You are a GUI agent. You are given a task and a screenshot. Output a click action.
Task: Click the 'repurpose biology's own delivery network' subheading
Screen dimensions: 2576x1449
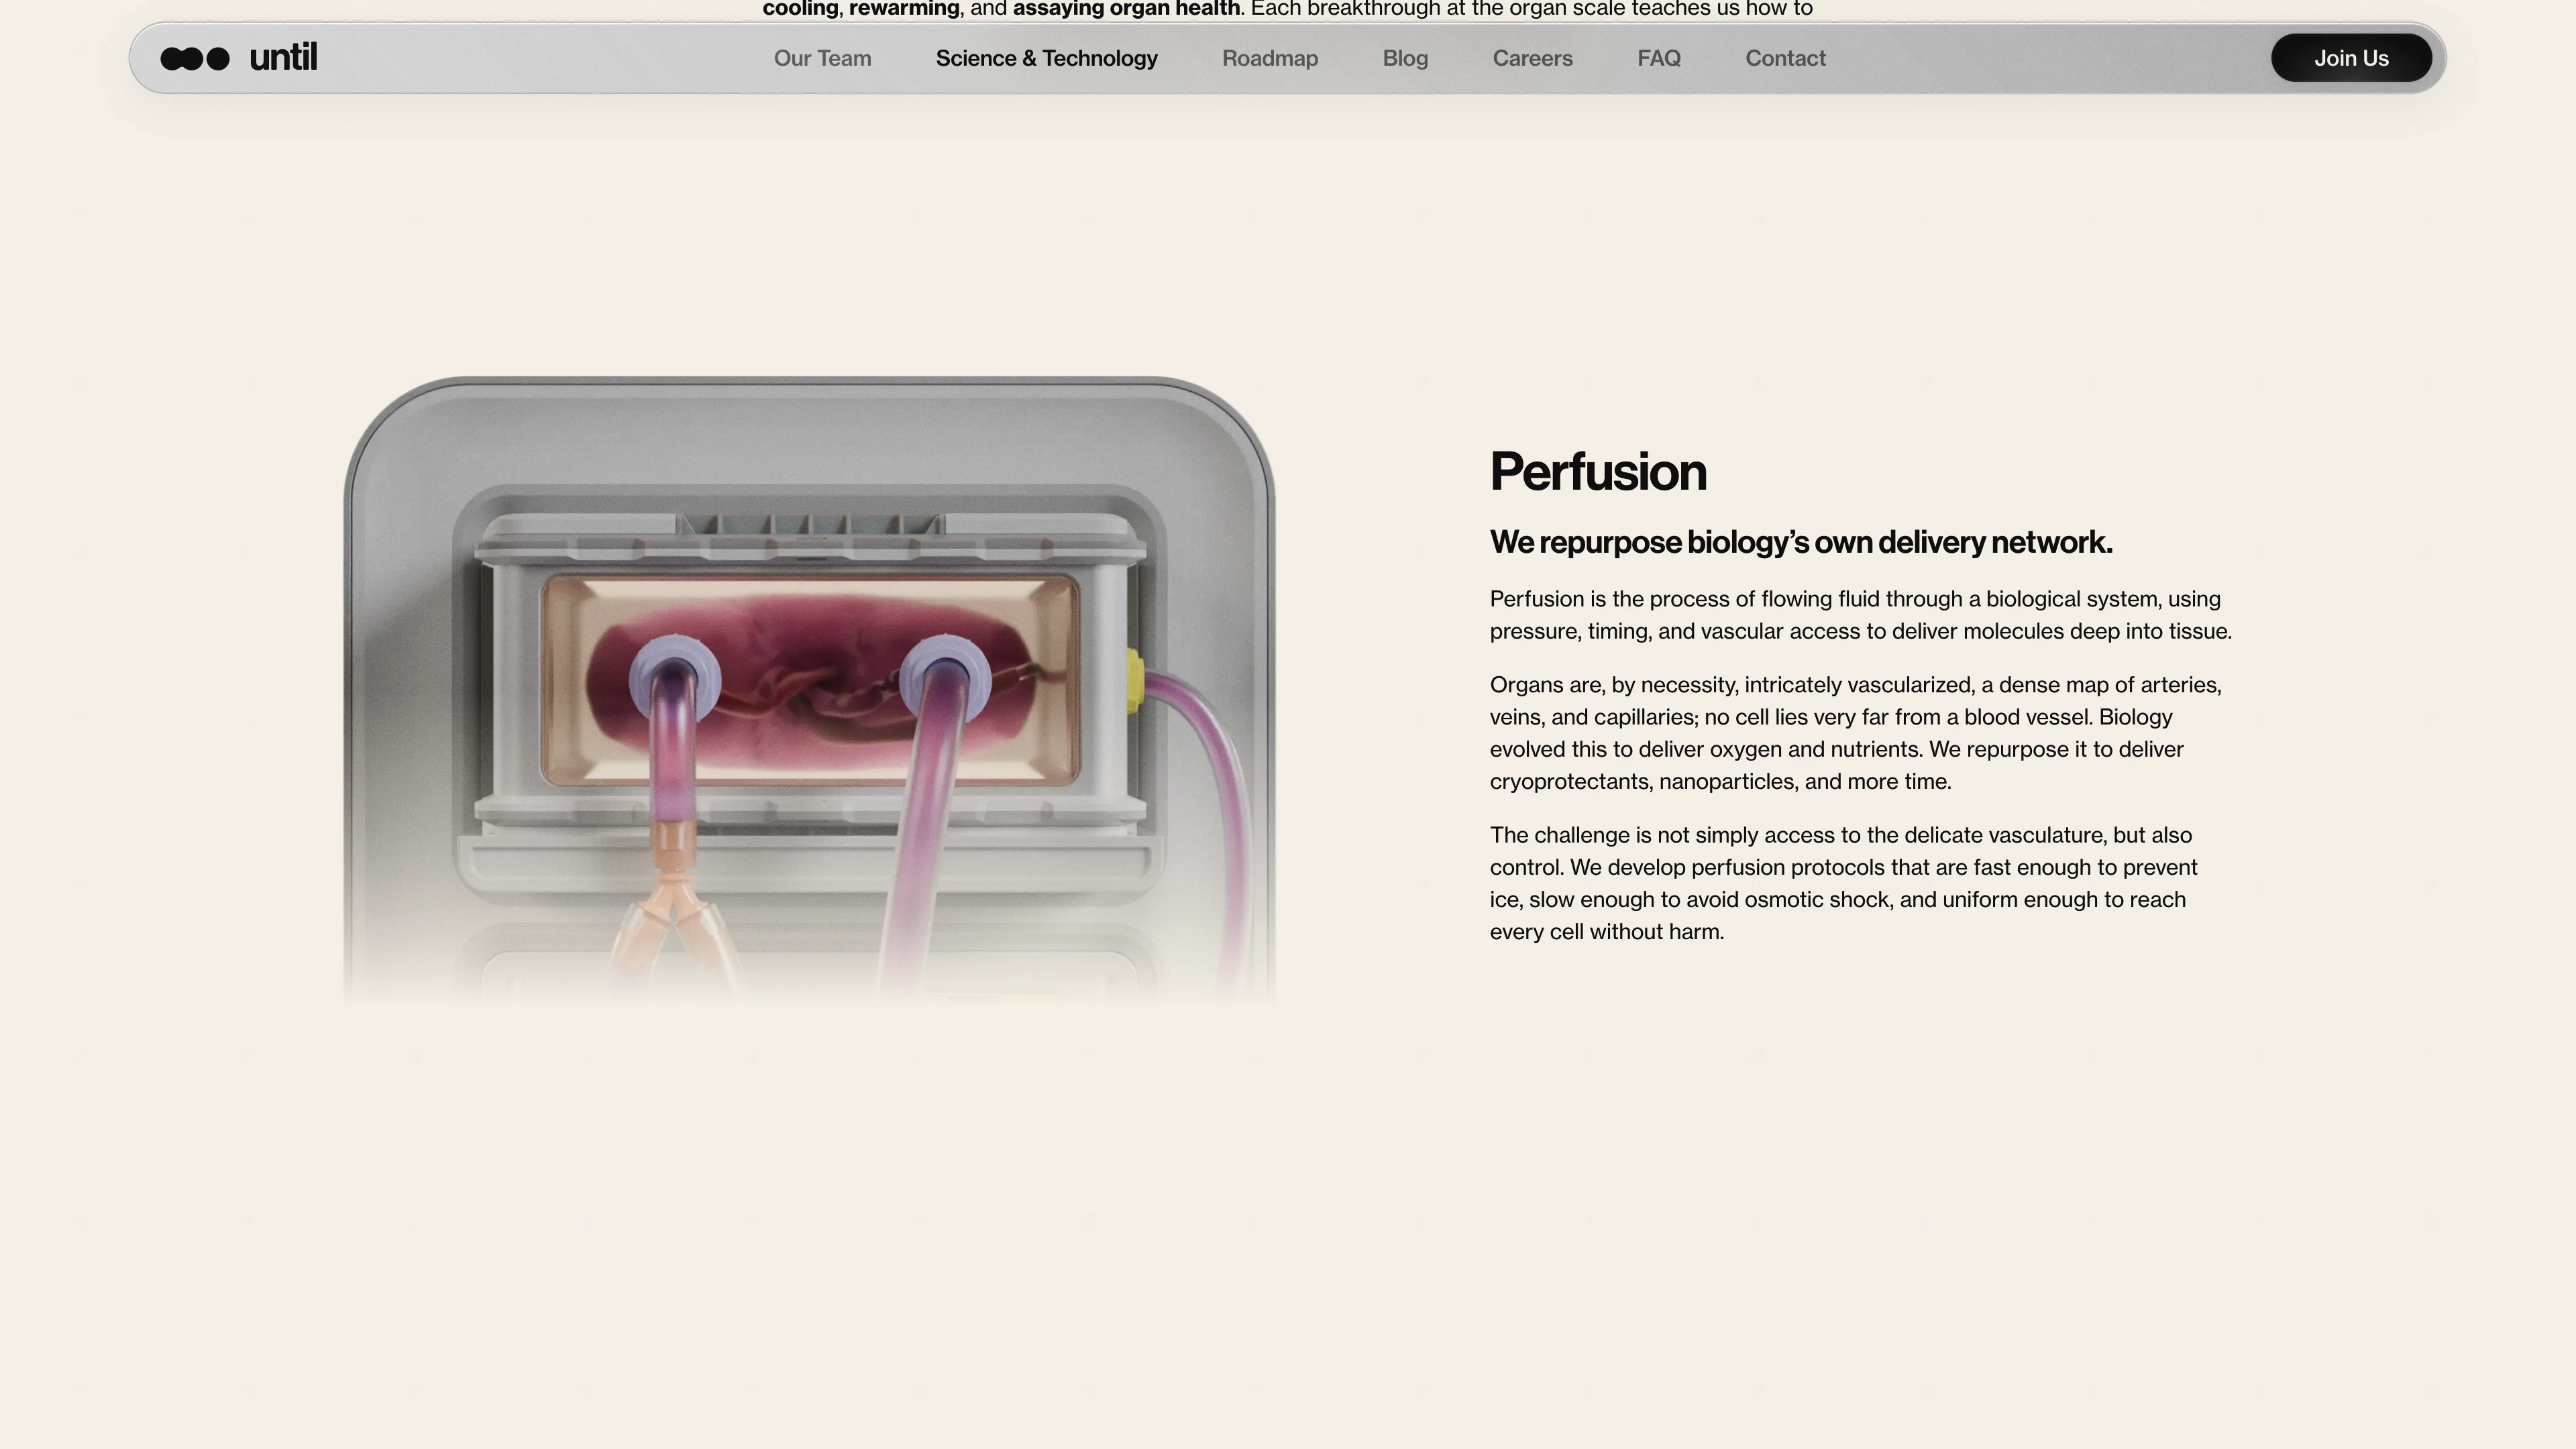point(1800,543)
